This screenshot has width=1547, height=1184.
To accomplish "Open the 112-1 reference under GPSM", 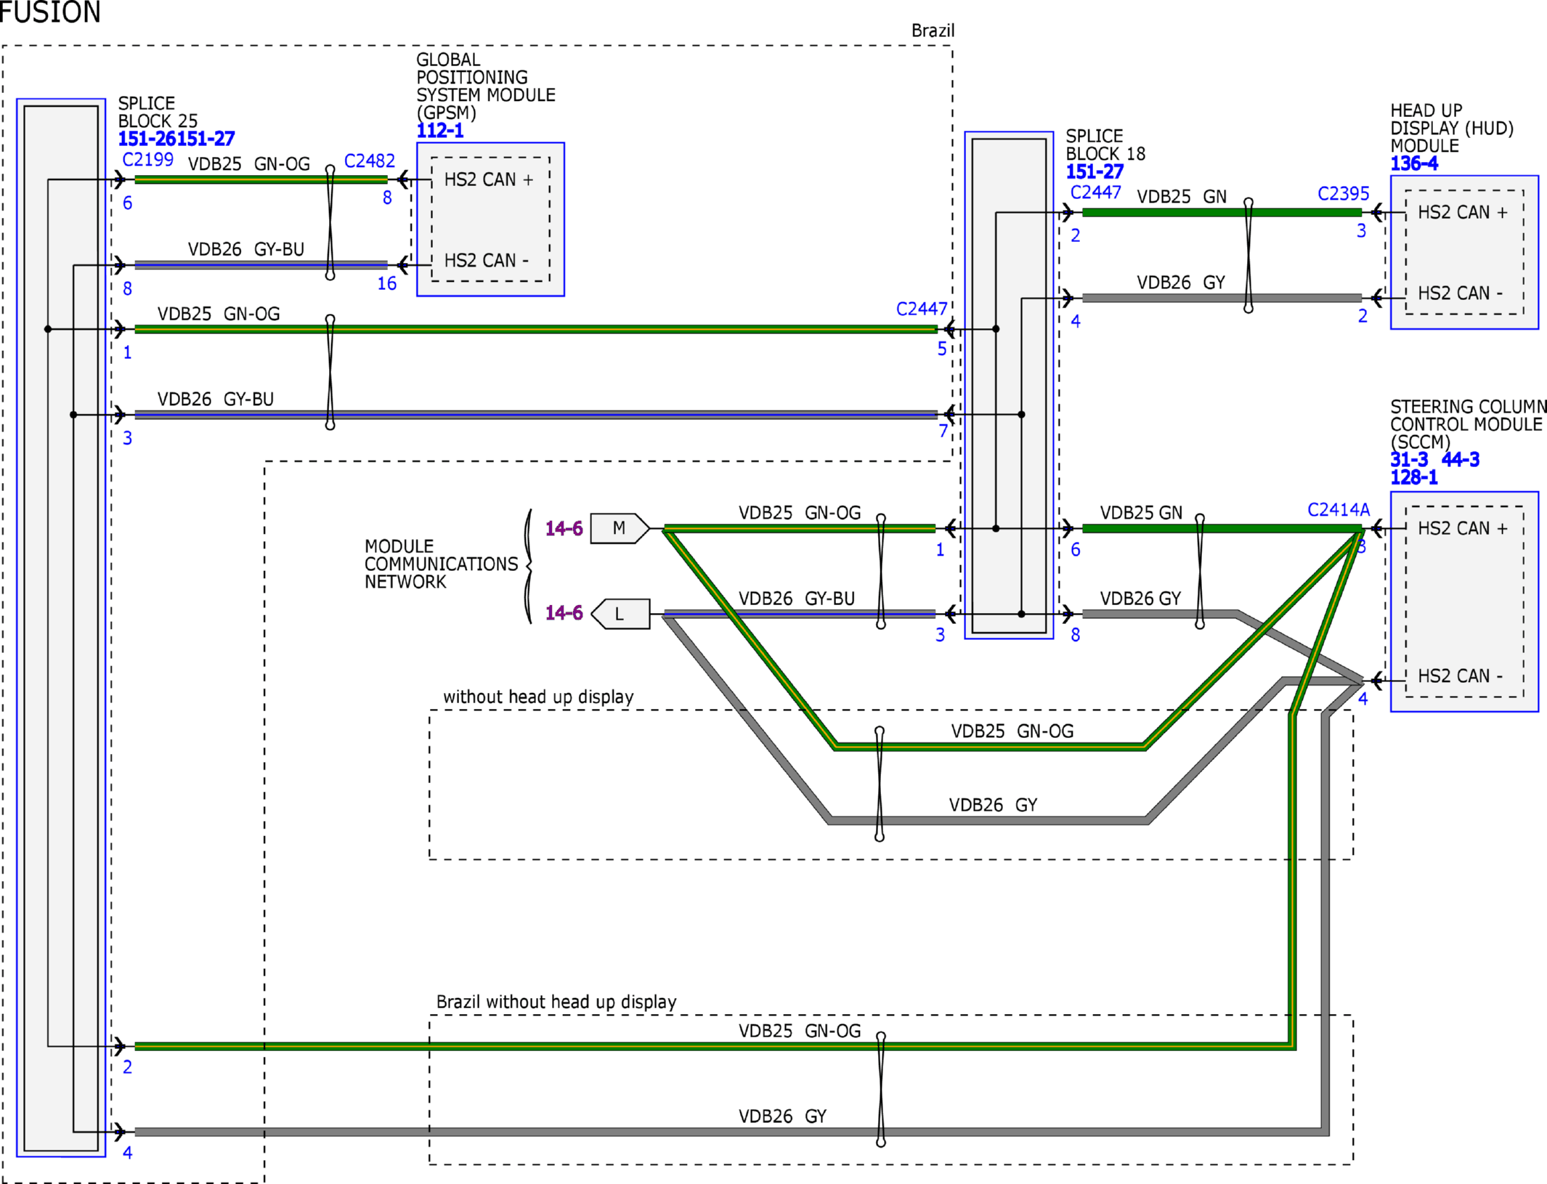I will coord(440,131).
